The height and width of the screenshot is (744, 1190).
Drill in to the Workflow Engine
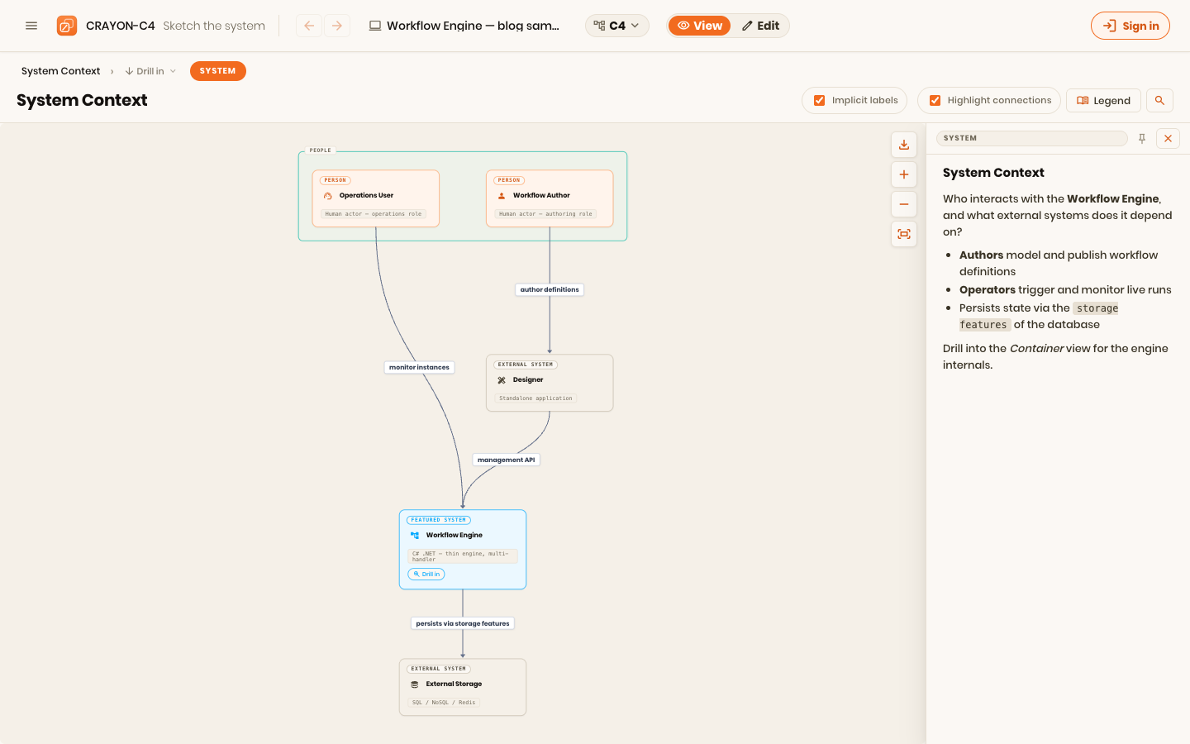pyautogui.click(x=426, y=574)
